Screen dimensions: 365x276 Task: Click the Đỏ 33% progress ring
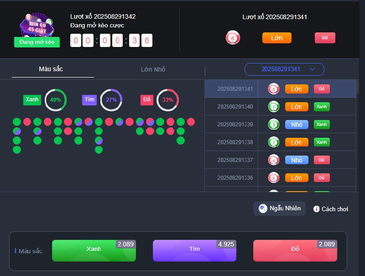167,100
